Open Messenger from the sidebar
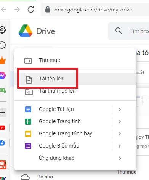Screen dimensions: 149x180 3,76
